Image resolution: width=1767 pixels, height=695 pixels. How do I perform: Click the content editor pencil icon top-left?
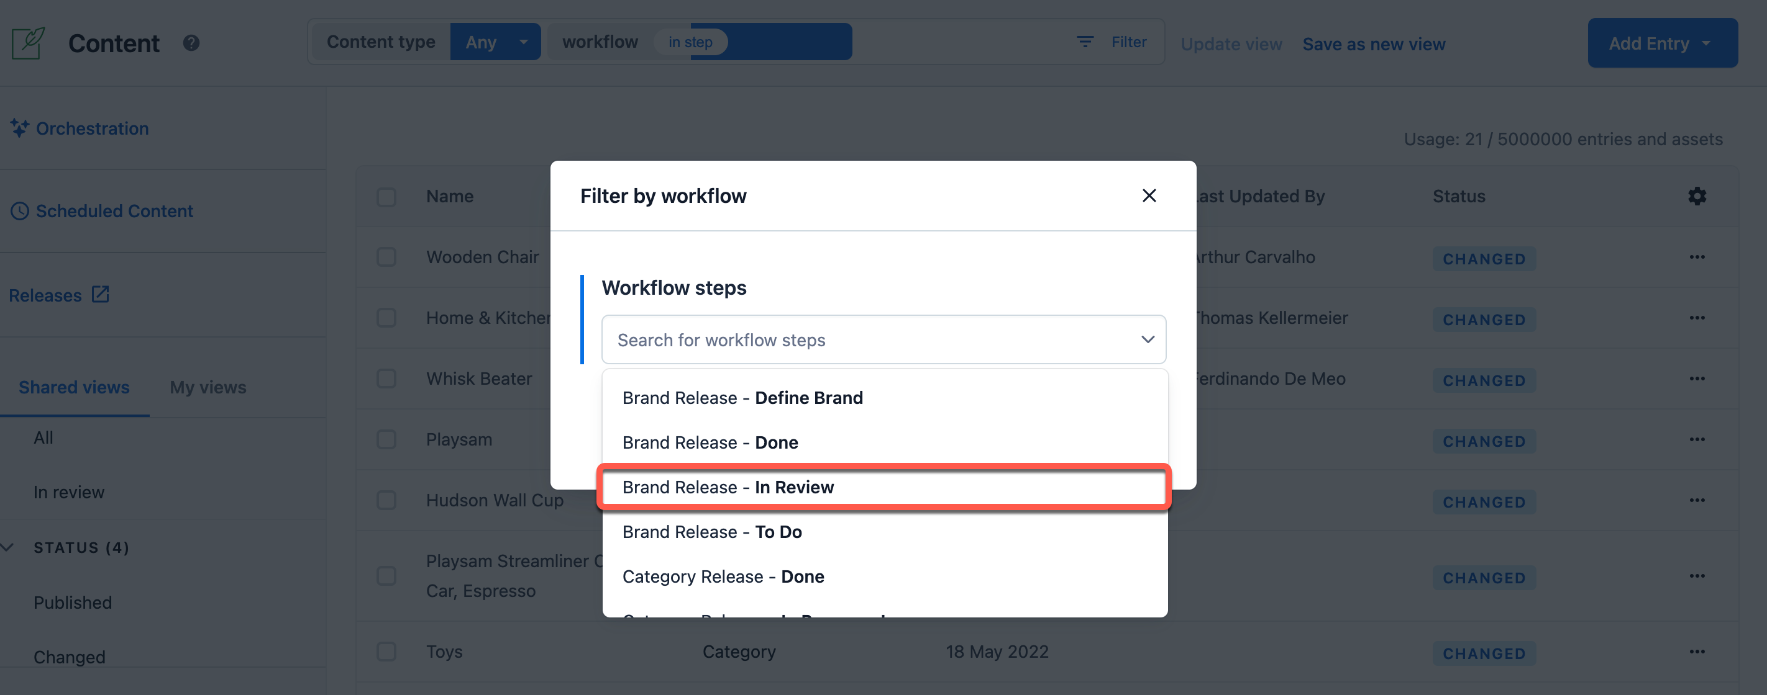pyautogui.click(x=27, y=42)
